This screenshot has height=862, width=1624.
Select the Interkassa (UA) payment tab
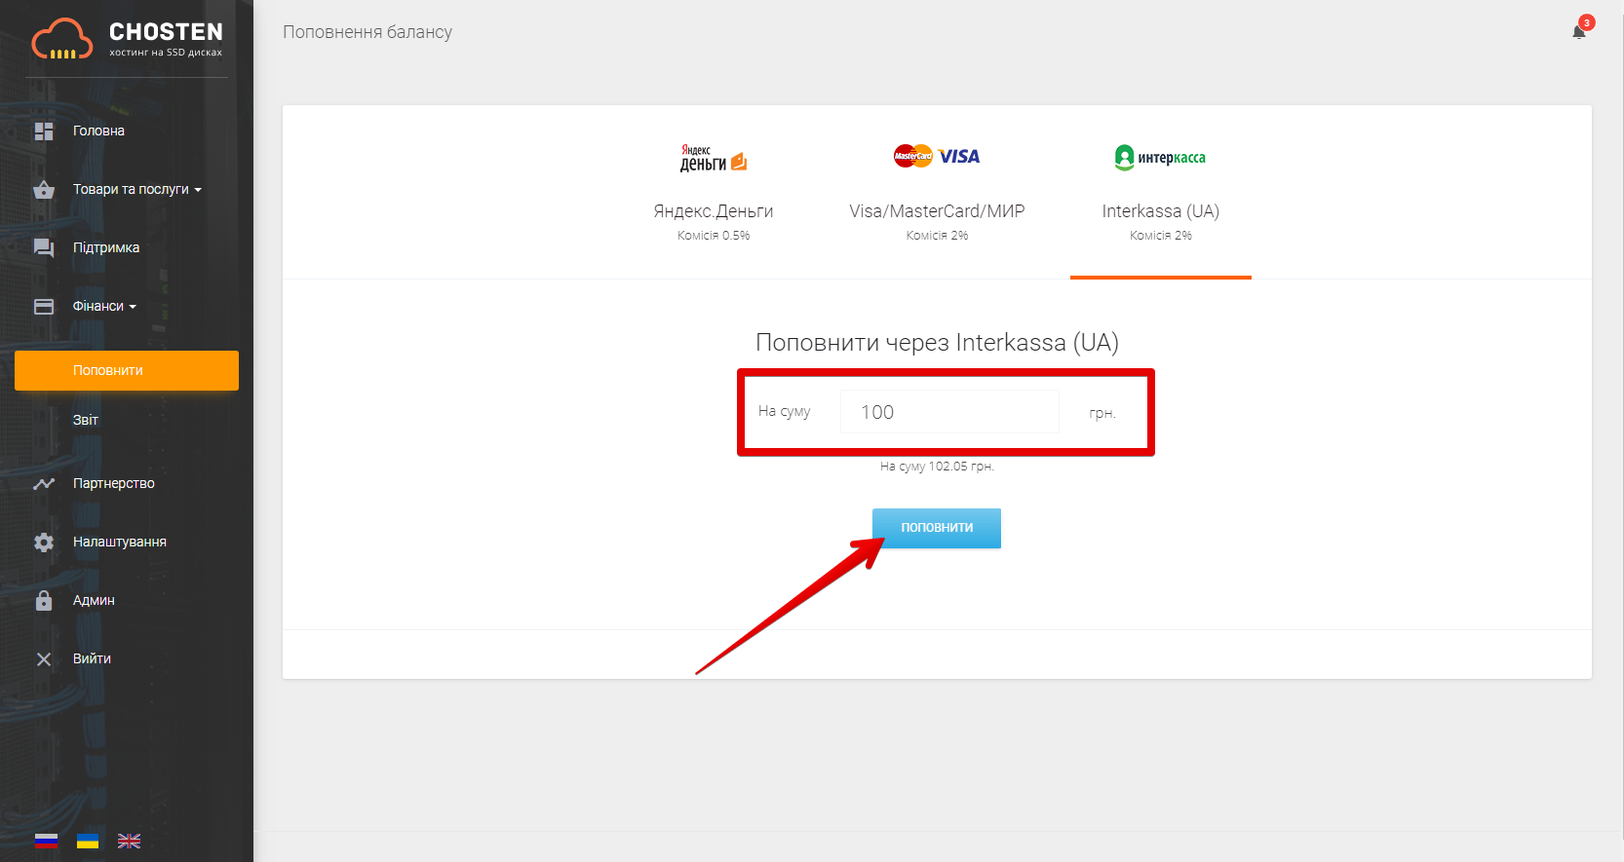[x=1160, y=193]
